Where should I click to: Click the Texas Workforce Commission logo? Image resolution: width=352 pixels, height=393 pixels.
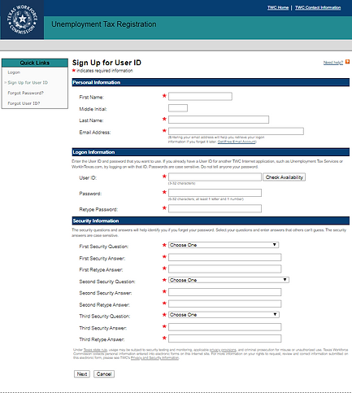click(22, 20)
